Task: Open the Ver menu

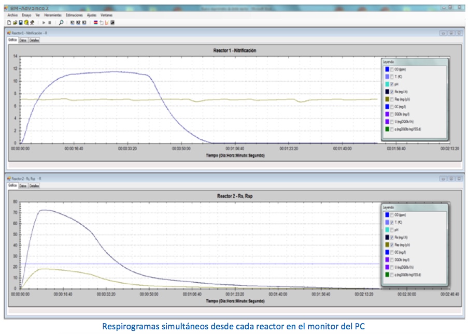Action: click(38, 15)
